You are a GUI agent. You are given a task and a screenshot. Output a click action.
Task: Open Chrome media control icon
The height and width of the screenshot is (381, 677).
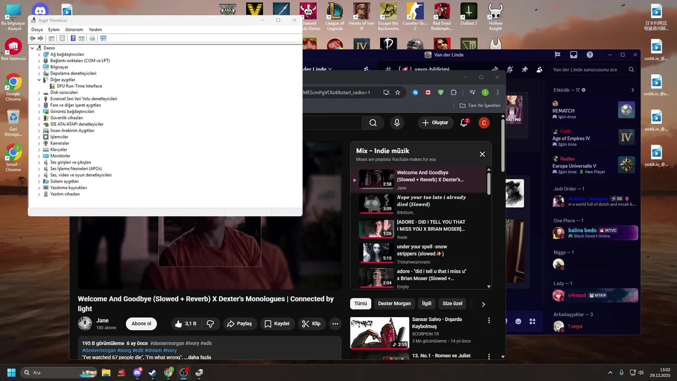coord(473,92)
